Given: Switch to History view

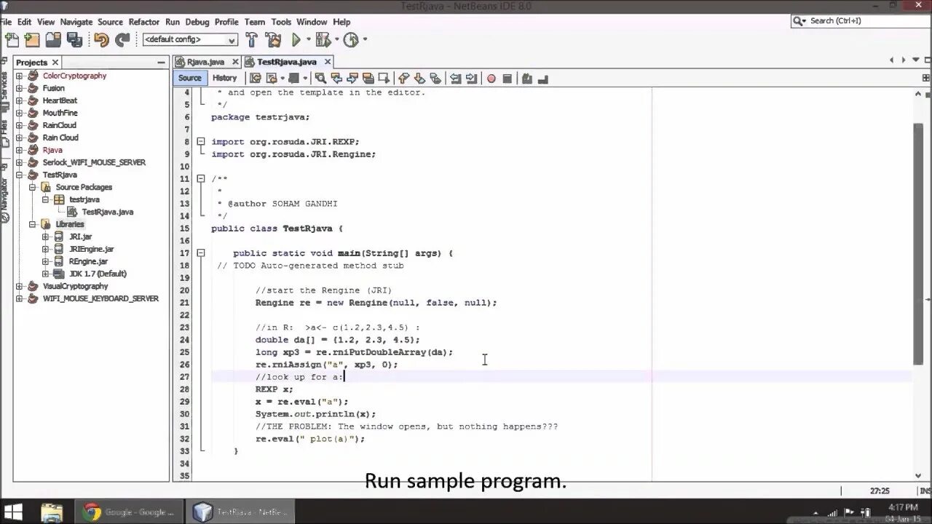Looking at the screenshot, I should [224, 79].
